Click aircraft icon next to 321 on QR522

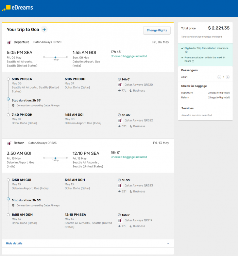pos(119,126)
